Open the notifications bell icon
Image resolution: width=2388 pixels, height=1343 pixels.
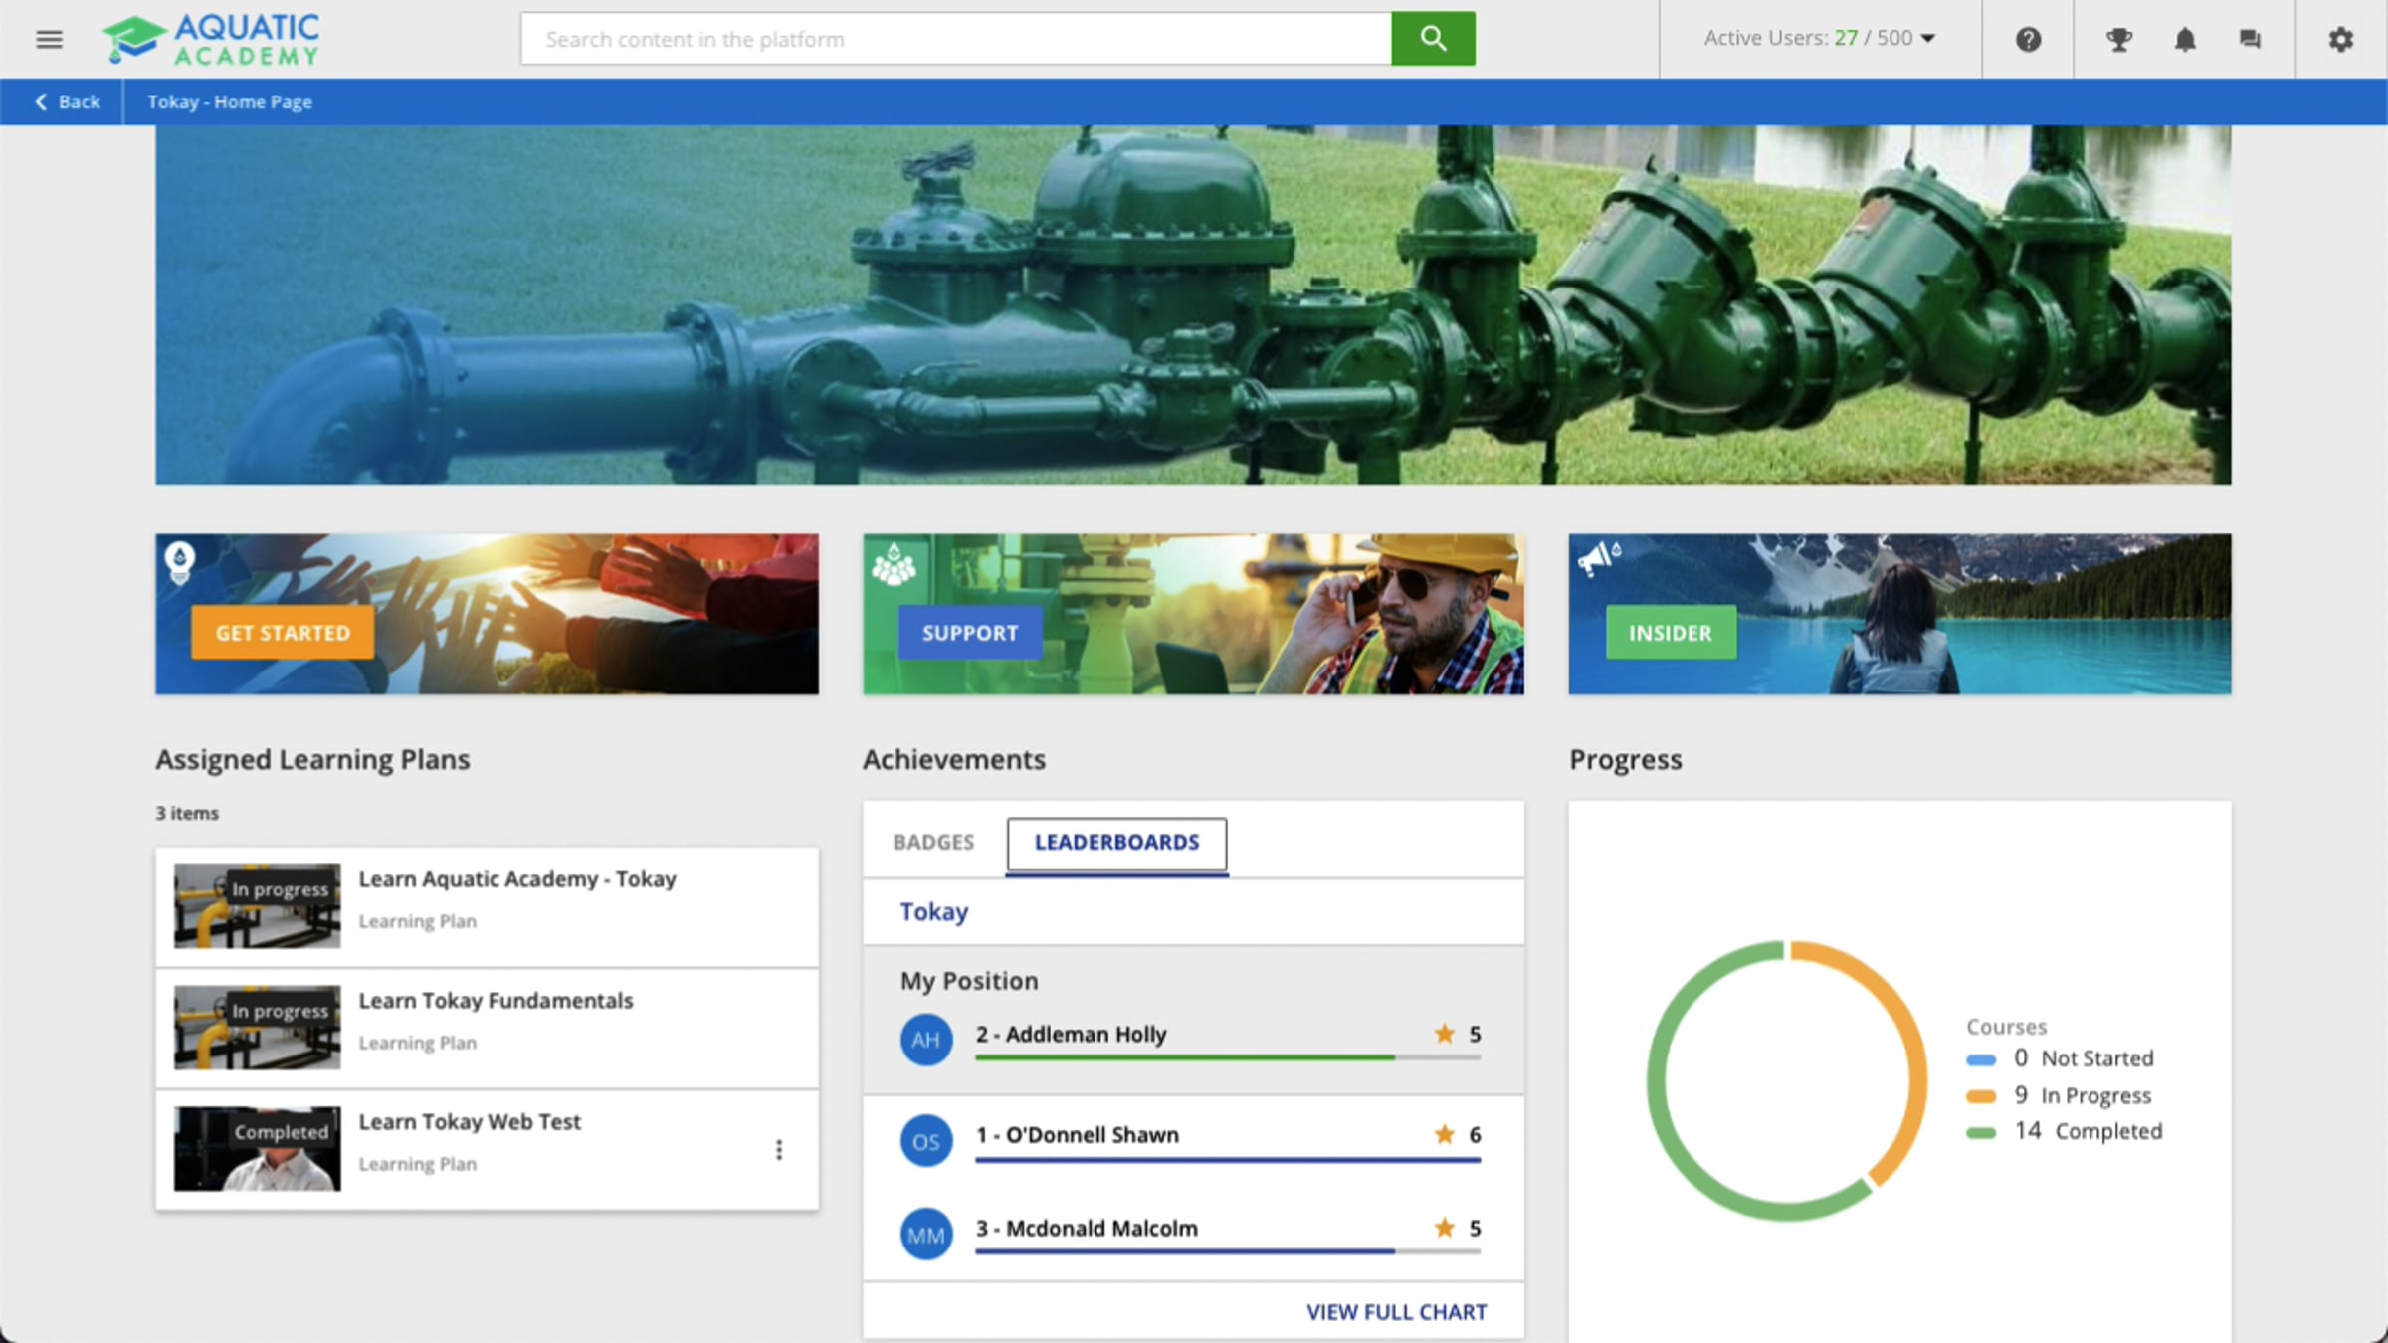pyautogui.click(x=2185, y=40)
